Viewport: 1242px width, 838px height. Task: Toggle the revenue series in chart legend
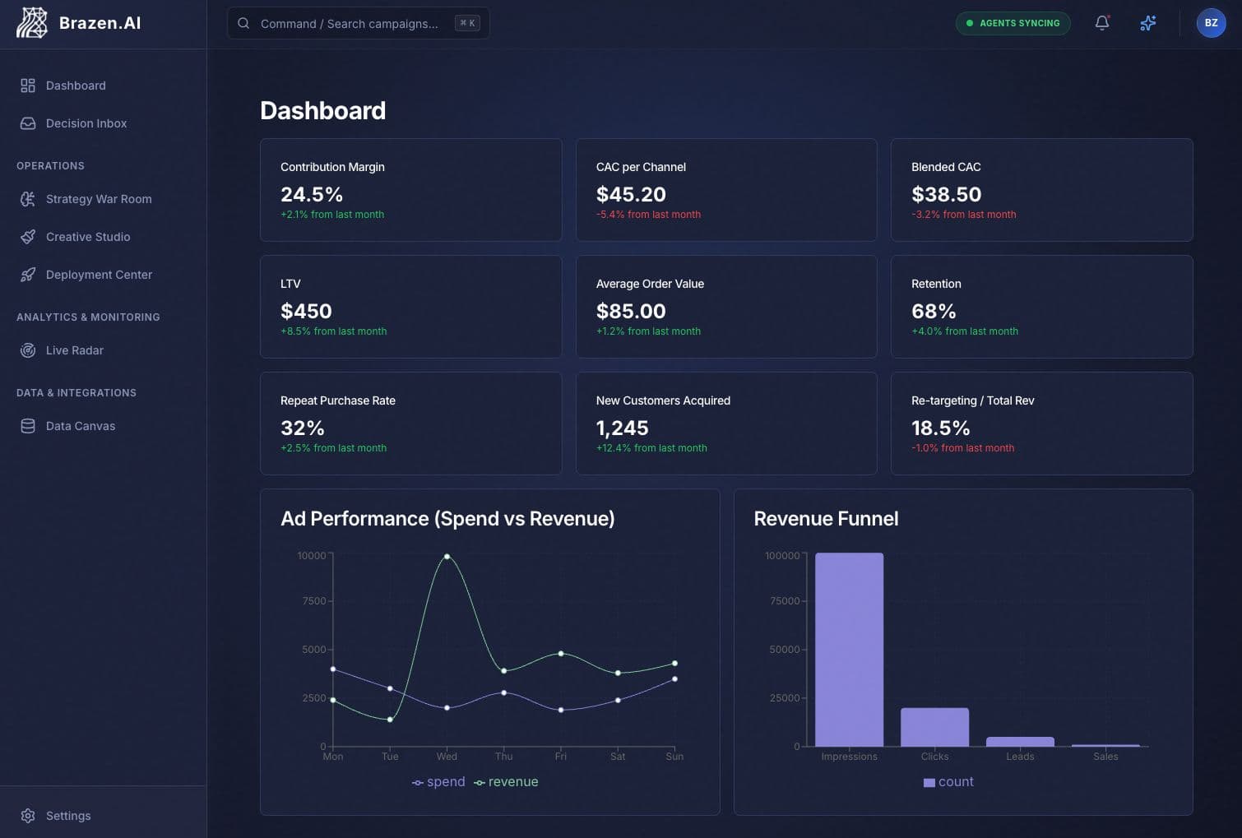[506, 782]
